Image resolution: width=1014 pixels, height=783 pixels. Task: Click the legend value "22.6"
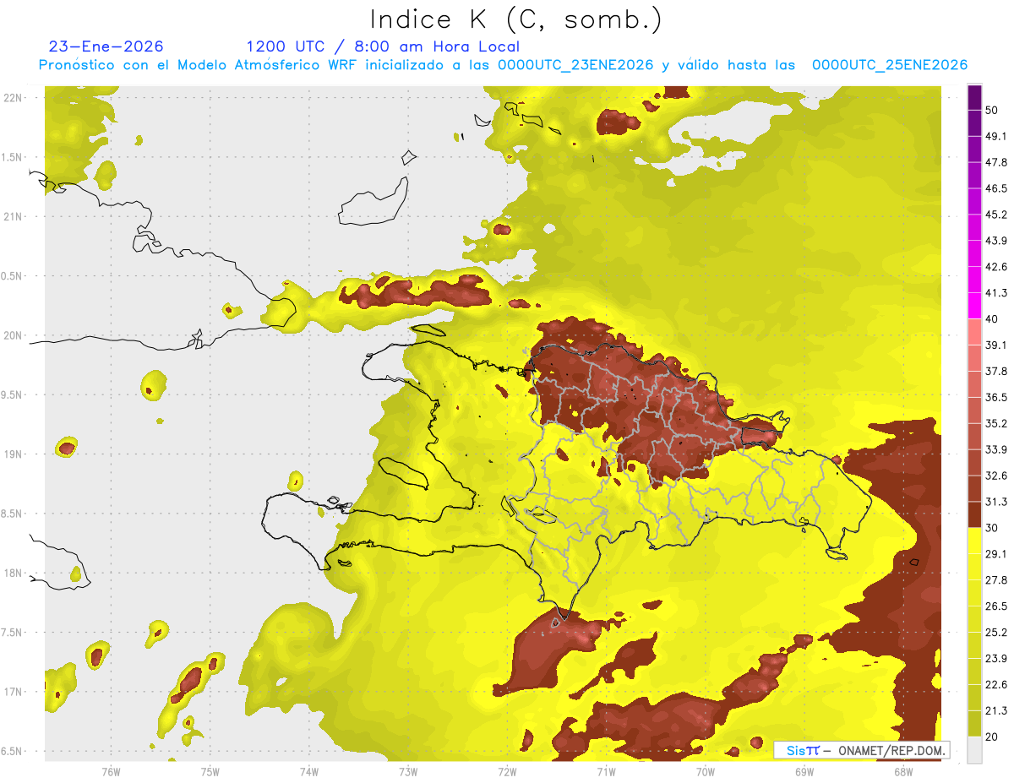(996, 684)
